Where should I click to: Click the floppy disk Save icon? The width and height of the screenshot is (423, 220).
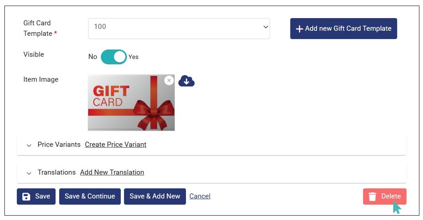pos(26,197)
